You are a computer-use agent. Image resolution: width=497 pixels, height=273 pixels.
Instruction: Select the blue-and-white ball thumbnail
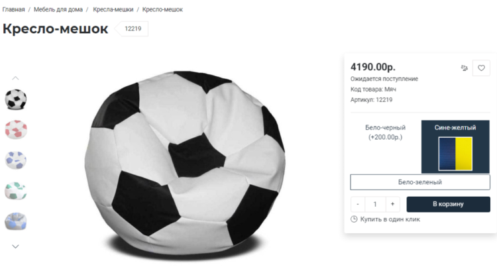click(x=16, y=160)
